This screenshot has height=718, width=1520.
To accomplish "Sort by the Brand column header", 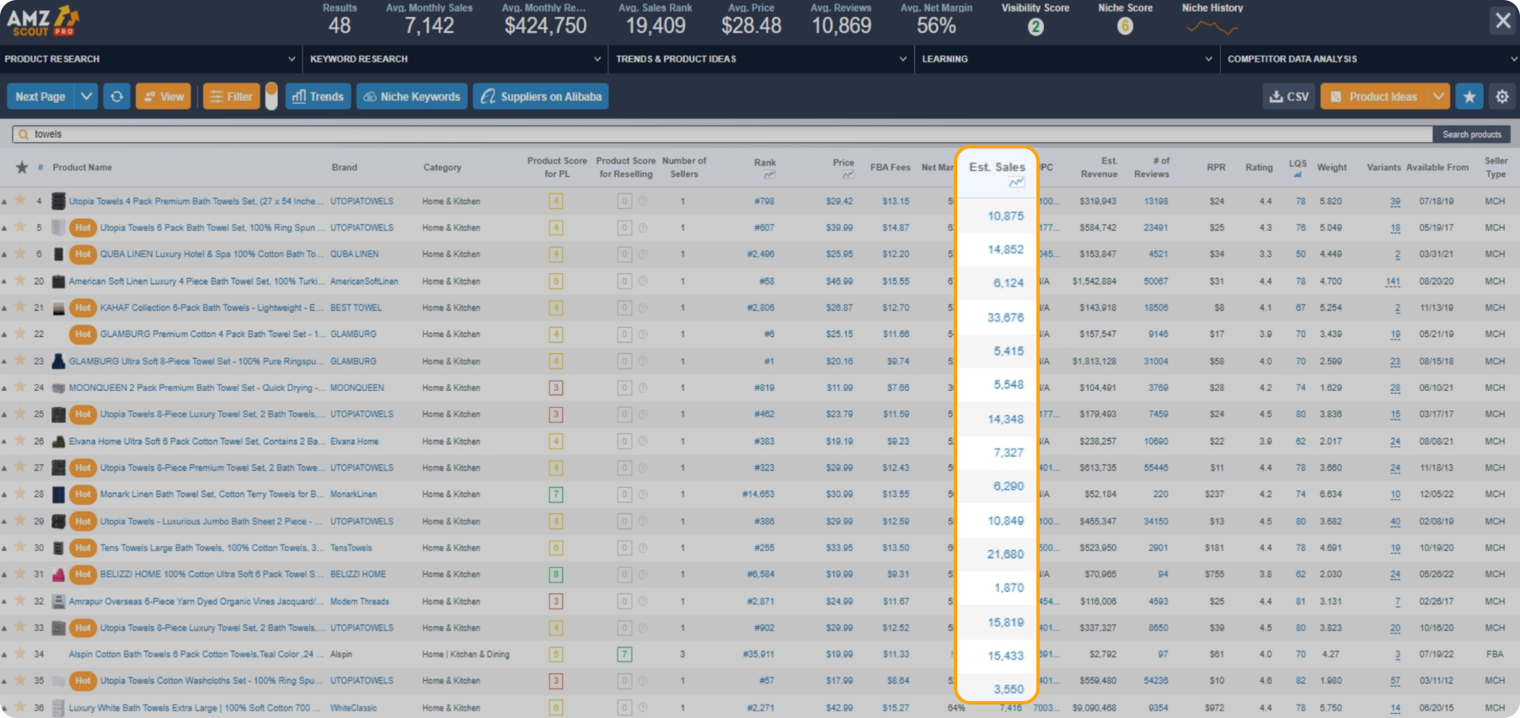I will coord(345,167).
